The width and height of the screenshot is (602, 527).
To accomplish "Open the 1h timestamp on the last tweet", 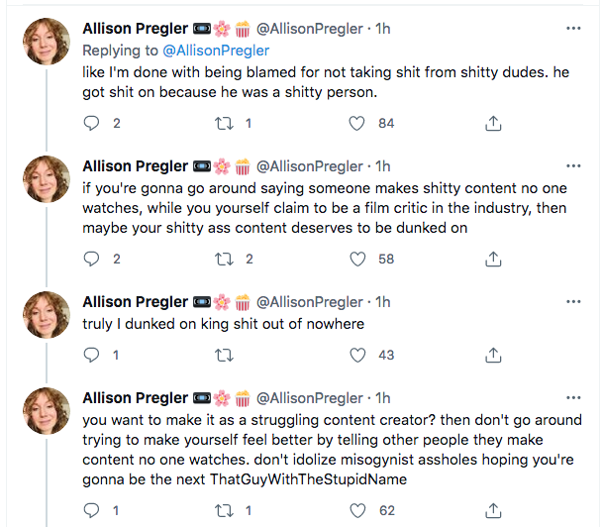I will pos(383,398).
